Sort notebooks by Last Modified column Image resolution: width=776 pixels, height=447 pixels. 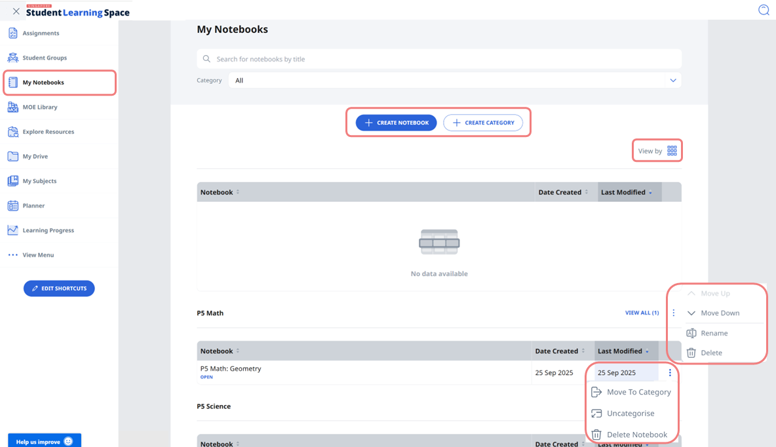point(627,192)
